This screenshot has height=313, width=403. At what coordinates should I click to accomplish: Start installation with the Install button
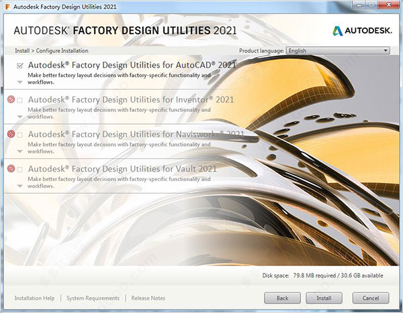pyautogui.click(x=324, y=298)
